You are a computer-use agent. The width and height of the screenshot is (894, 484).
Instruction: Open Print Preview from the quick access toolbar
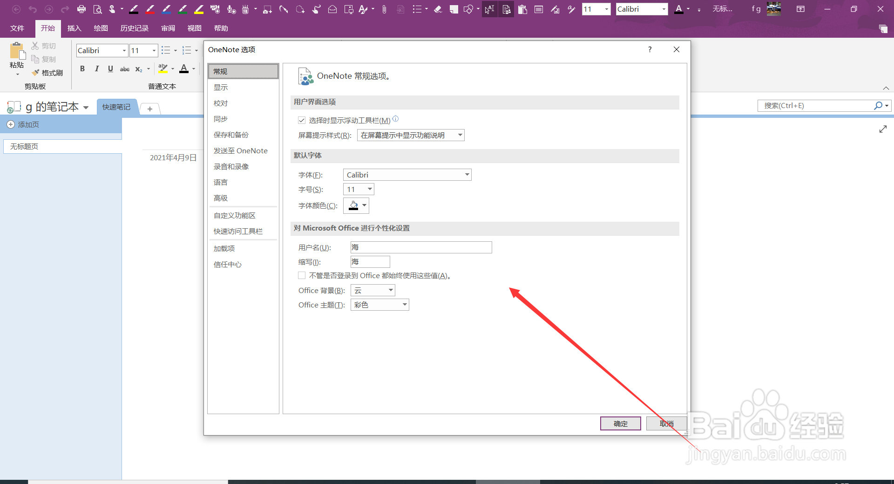click(x=97, y=9)
